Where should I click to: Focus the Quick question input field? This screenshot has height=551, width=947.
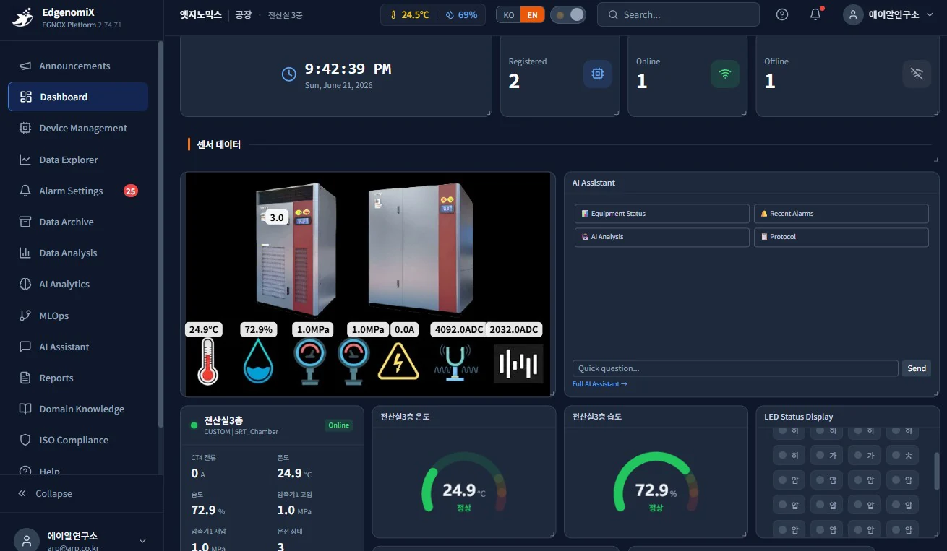(x=735, y=368)
